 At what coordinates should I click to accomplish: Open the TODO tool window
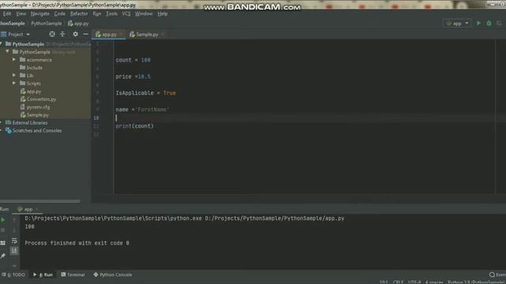pyautogui.click(x=13, y=275)
